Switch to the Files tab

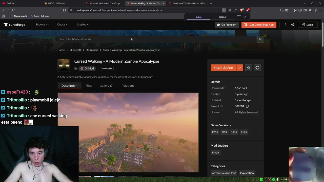click(89, 86)
